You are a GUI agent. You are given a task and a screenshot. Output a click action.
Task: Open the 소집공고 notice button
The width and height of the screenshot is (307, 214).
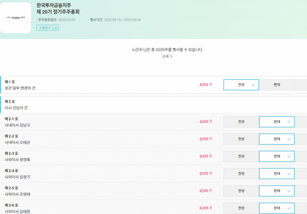(x=45, y=28)
